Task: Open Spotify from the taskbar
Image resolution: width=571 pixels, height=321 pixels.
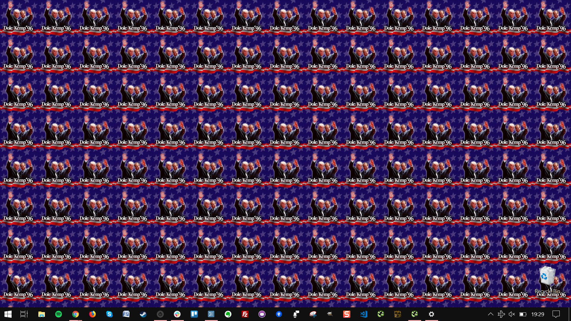Action: pyautogui.click(x=59, y=314)
